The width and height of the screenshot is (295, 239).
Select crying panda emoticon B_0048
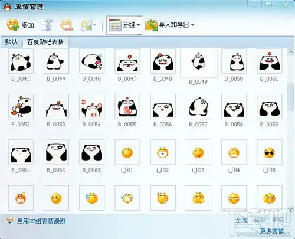pos(163,61)
